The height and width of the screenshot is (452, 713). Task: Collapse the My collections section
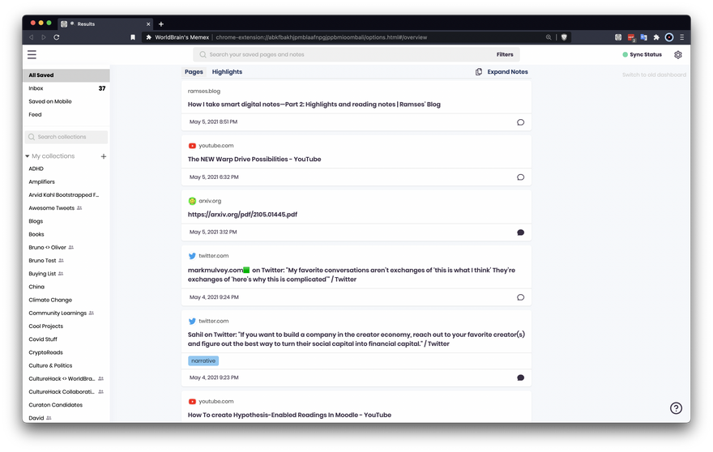[28, 156]
